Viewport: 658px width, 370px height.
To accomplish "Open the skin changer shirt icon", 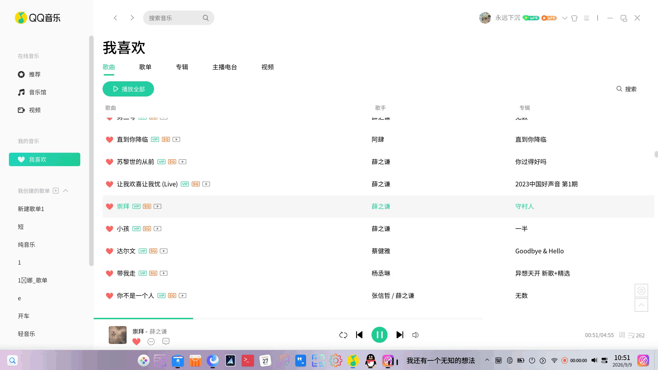I will click(574, 18).
